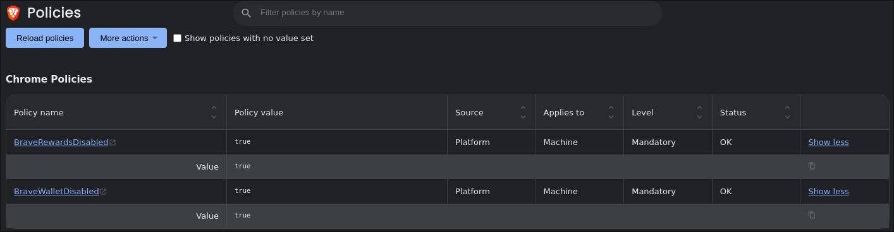The image size is (894, 232).
Task: Click the Applies to header text
Action: pos(563,113)
